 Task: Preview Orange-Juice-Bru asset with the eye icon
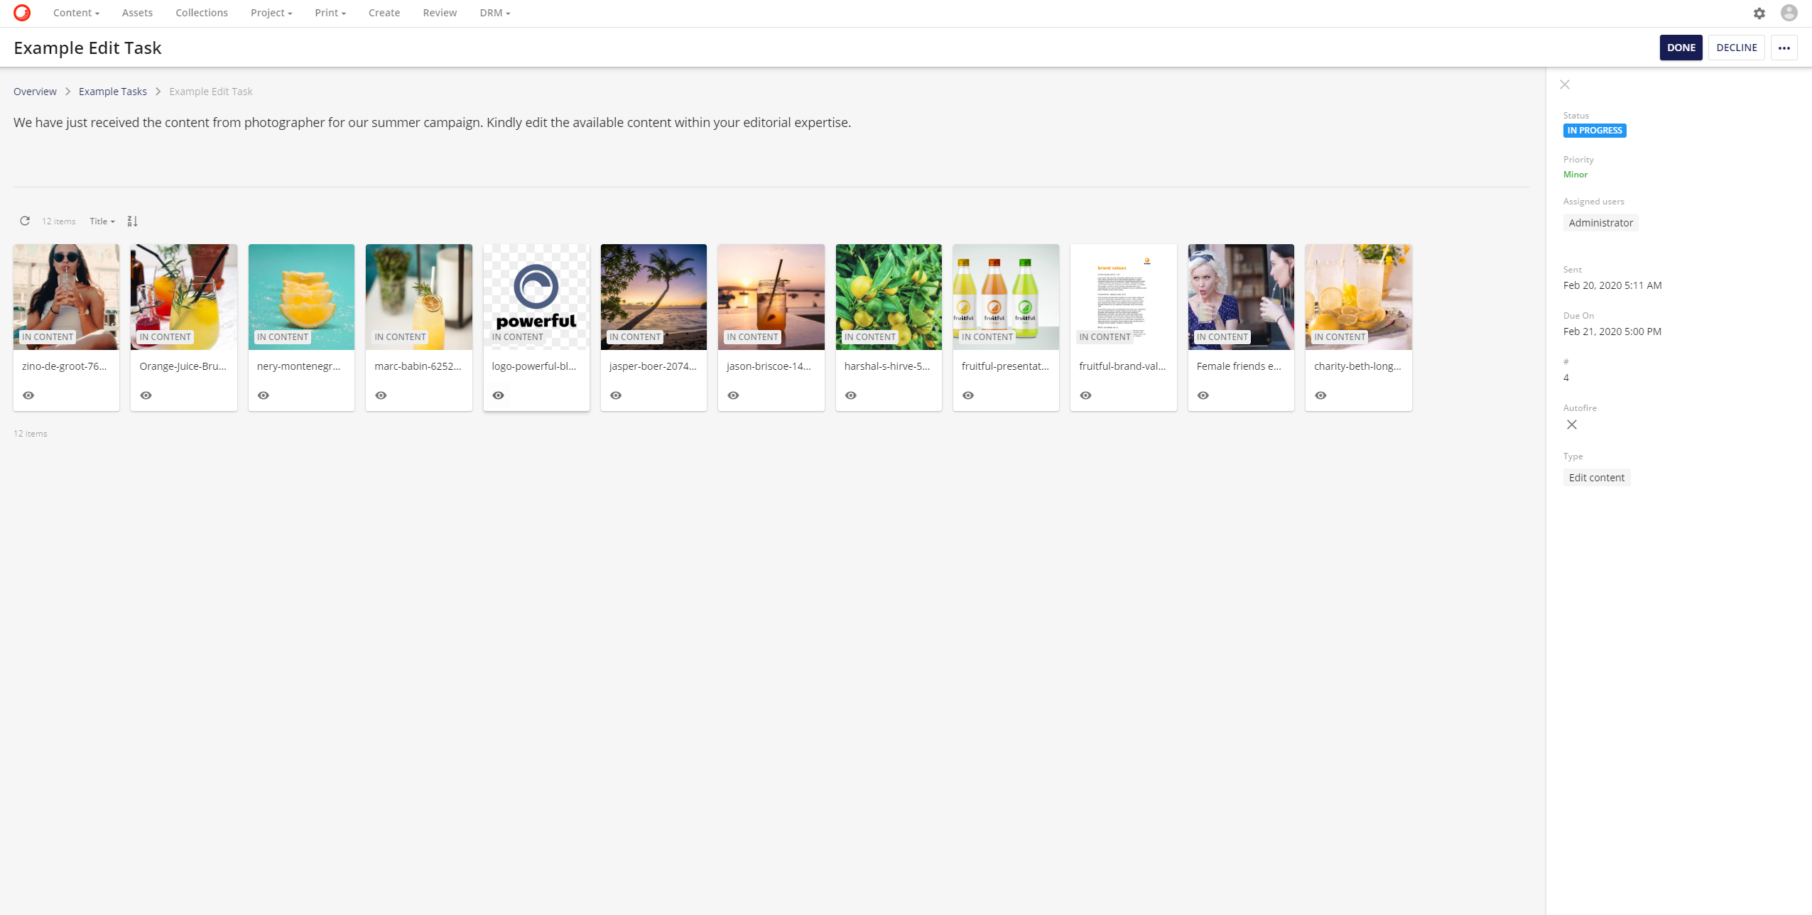click(146, 395)
